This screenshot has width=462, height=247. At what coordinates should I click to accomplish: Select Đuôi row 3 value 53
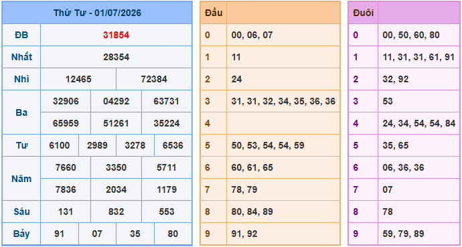[x=388, y=101]
